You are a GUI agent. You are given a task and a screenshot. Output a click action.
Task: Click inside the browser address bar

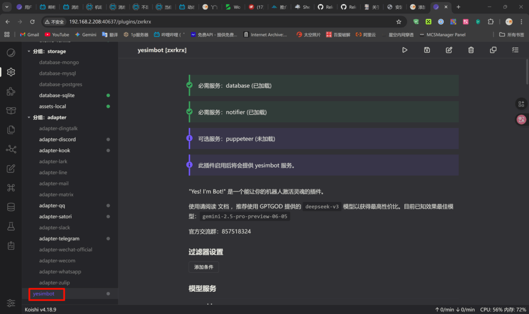click(207, 23)
